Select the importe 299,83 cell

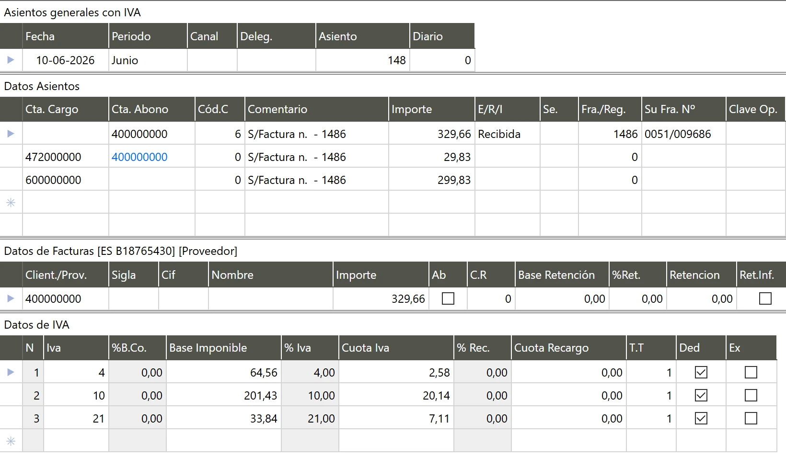pos(432,180)
